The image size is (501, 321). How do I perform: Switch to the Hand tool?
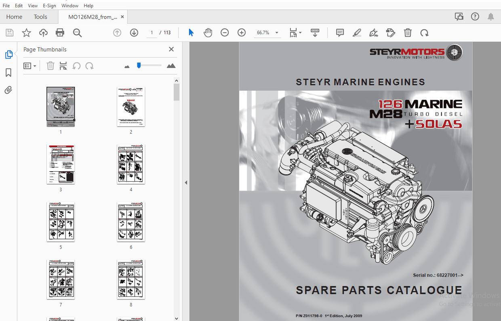click(208, 33)
